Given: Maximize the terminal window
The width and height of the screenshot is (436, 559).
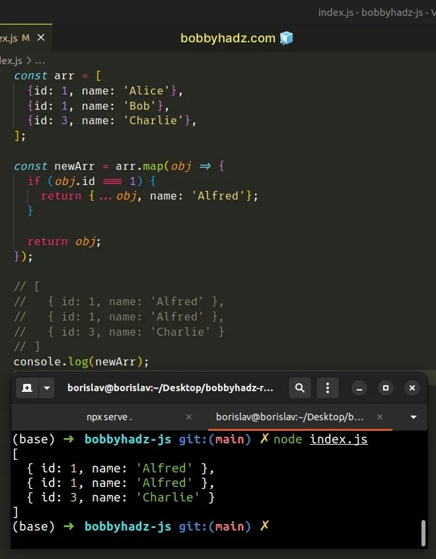Looking at the screenshot, I should coord(386,388).
